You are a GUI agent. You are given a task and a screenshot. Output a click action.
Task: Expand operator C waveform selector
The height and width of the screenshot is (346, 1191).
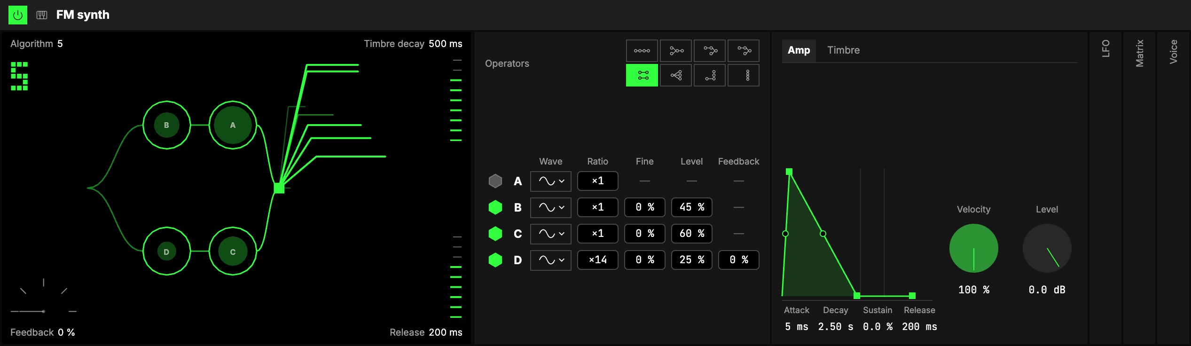click(x=551, y=234)
